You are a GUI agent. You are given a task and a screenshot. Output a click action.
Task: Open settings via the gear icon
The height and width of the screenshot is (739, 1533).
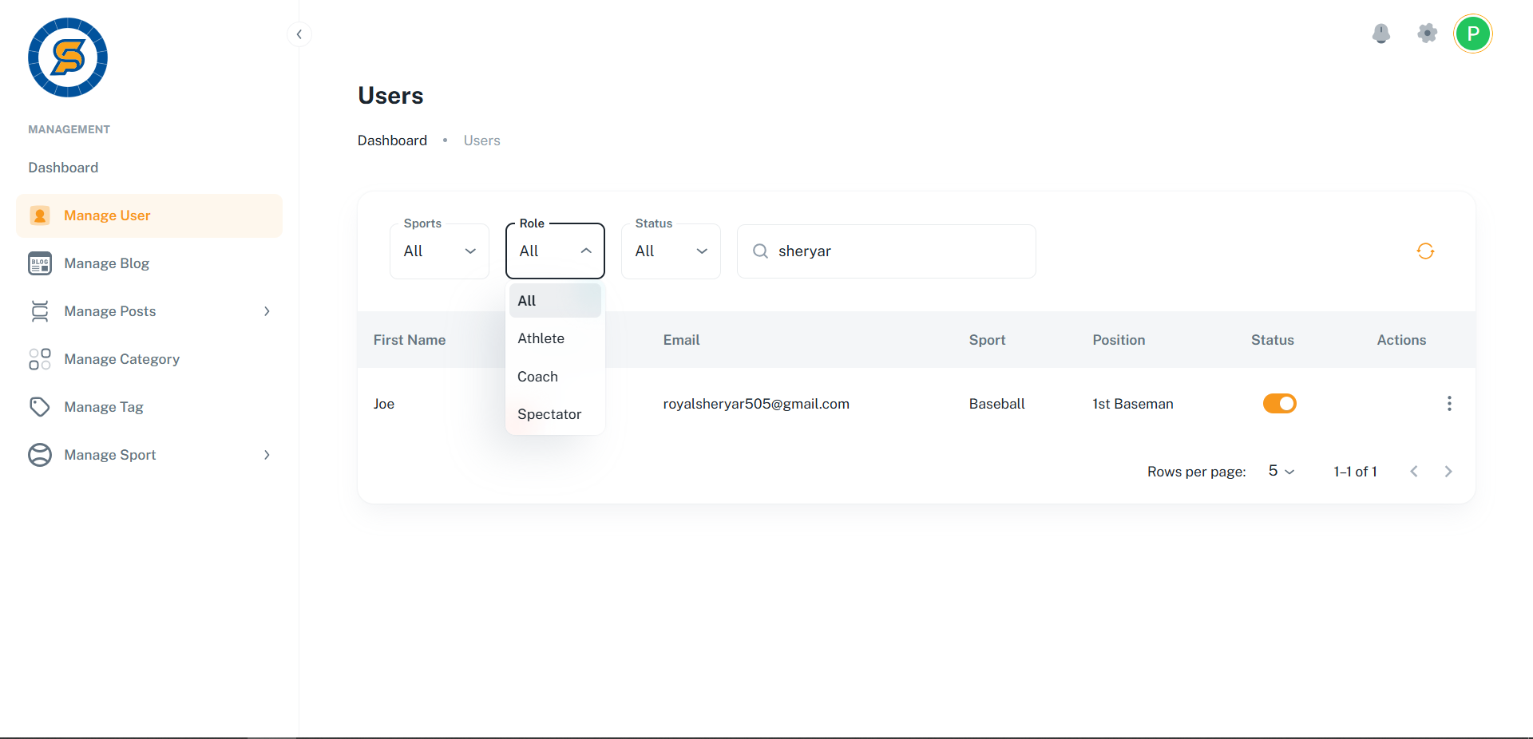pyautogui.click(x=1427, y=34)
